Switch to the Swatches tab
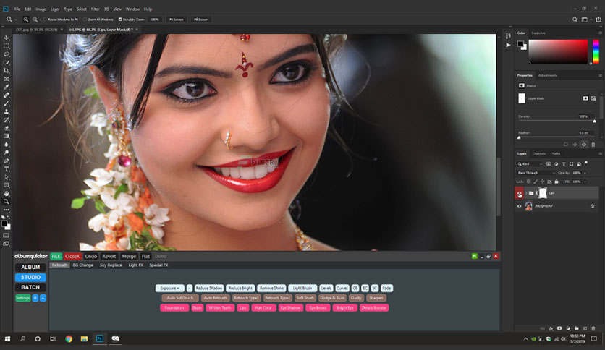 pyautogui.click(x=538, y=33)
